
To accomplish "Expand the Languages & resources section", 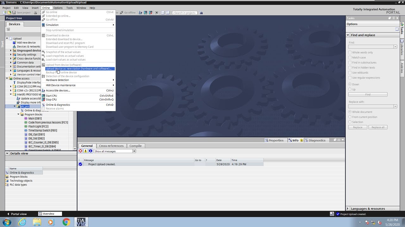I will coord(348,209).
